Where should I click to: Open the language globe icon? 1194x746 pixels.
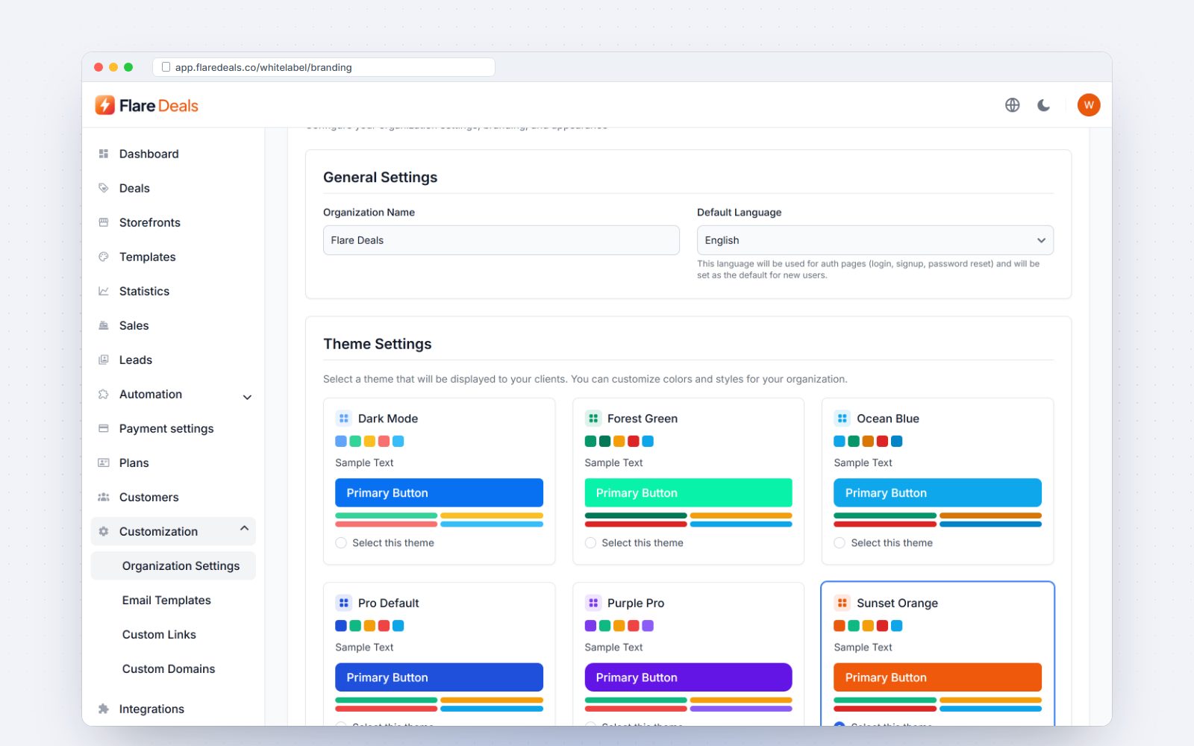[x=1013, y=105]
